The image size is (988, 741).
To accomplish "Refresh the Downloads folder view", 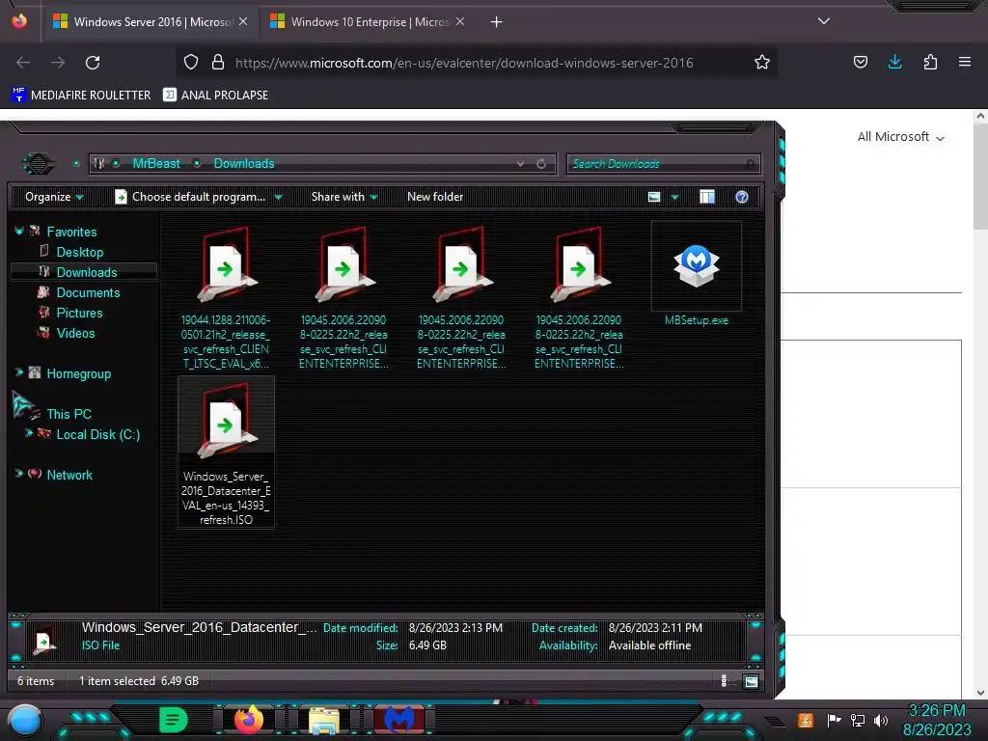I will click(541, 164).
